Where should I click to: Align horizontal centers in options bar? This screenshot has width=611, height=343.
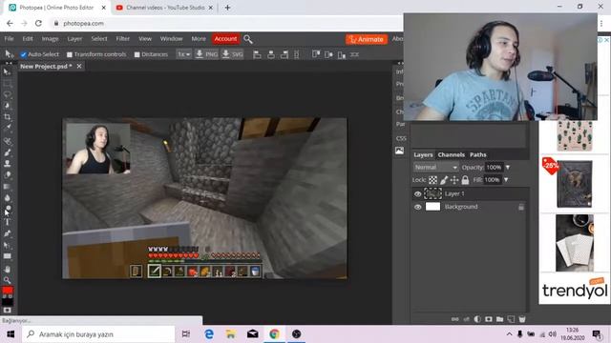(x=271, y=55)
